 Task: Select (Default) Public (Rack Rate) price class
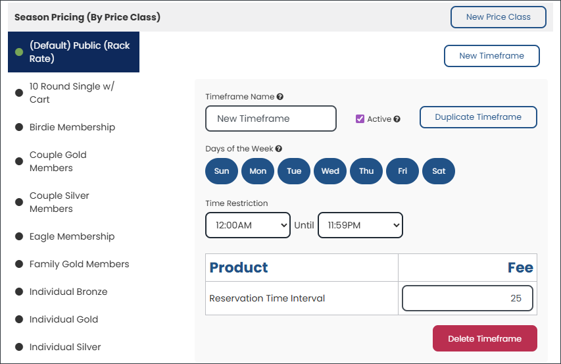tap(74, 52)
